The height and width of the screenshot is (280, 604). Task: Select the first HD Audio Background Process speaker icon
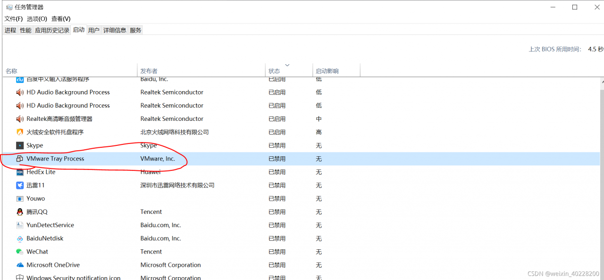click(20, 93)
